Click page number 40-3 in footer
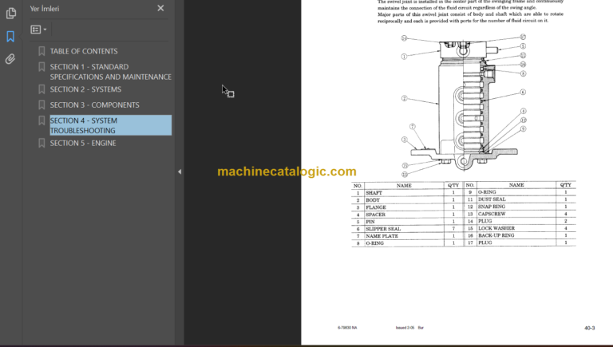Viewport: 613px width, 347px height. (x=590, y=328)
